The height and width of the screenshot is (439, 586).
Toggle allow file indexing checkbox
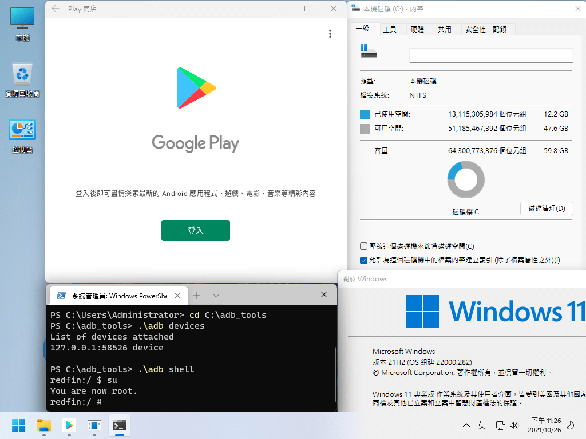pos(363,260)
